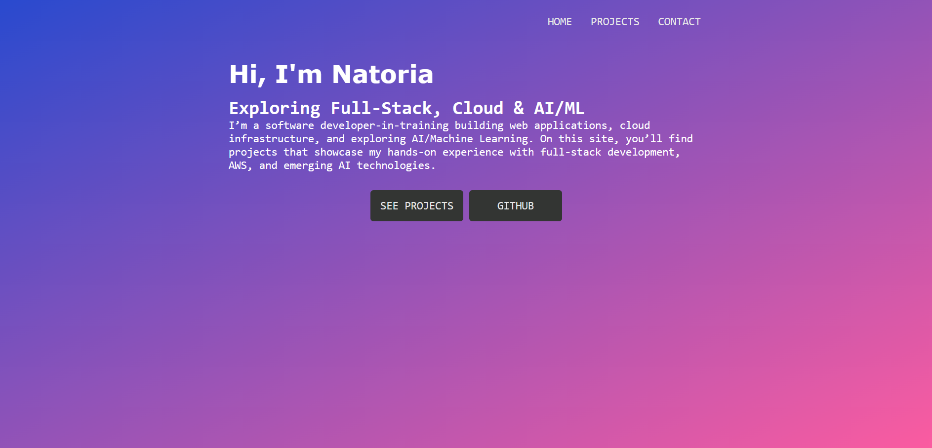The height and width of the screenshot is (448, 932).
Task: Click "developer-in-training" in the paragraph
Action: pyautogui.click(x=384, y=125)
